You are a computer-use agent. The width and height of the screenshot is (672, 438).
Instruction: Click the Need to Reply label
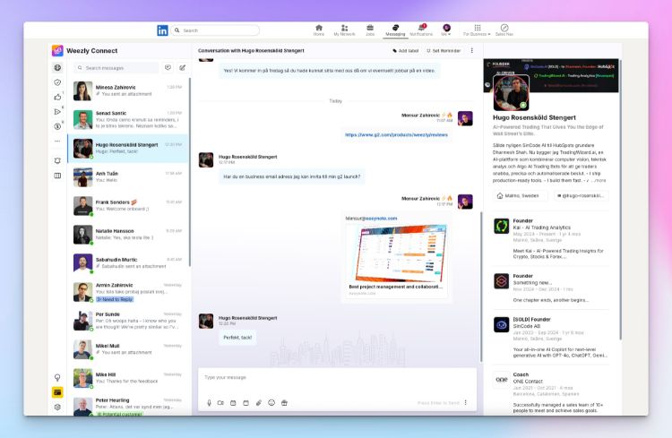tap(115, 299)
